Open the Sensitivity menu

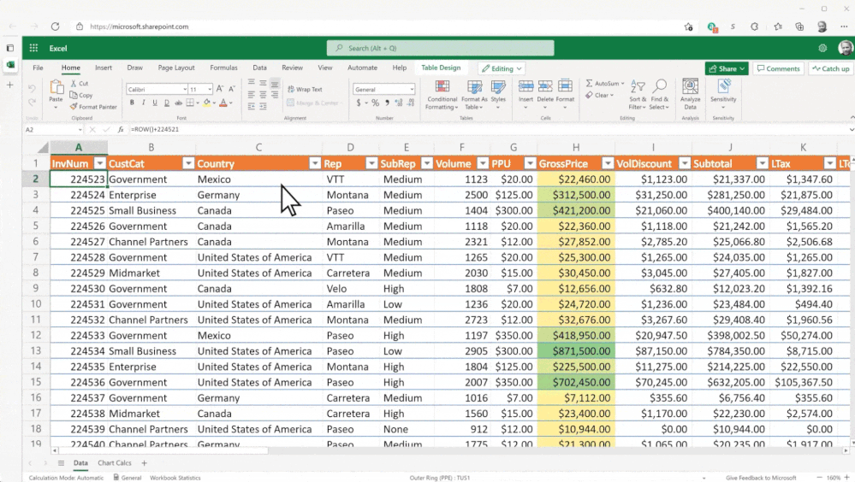723,94
